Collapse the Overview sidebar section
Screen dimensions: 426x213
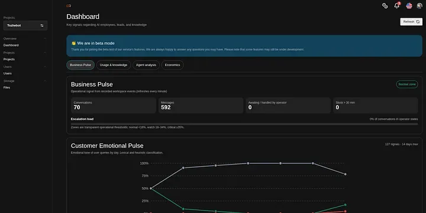[45, 38]
